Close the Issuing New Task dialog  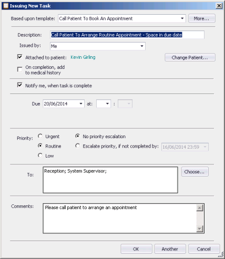(219, 6)
